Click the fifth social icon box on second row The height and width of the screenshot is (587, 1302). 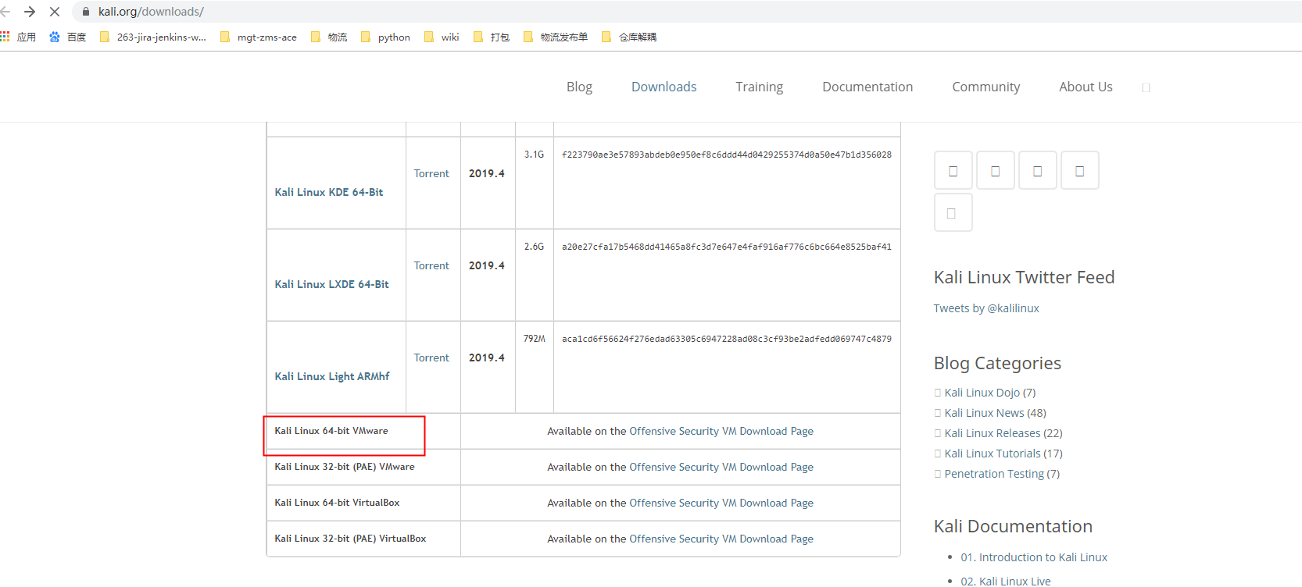coord(953,212)
